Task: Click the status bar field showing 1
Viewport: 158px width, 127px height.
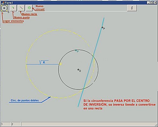Action: pyautogui.click(x=6, y=124)
